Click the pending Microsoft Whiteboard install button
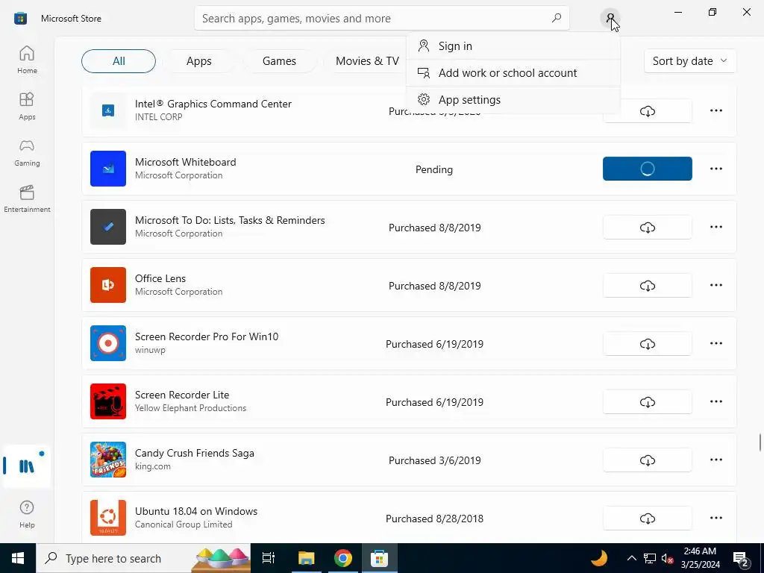The height and width of the screenshot is (573, 764). coord(647,169)
